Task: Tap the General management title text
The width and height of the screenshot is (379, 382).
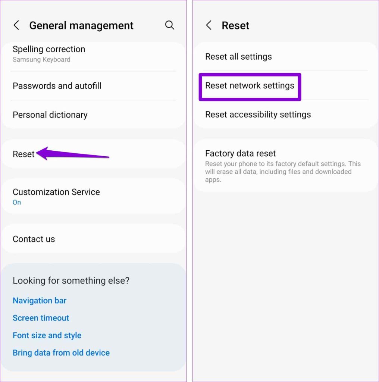Action: (81, 25)
